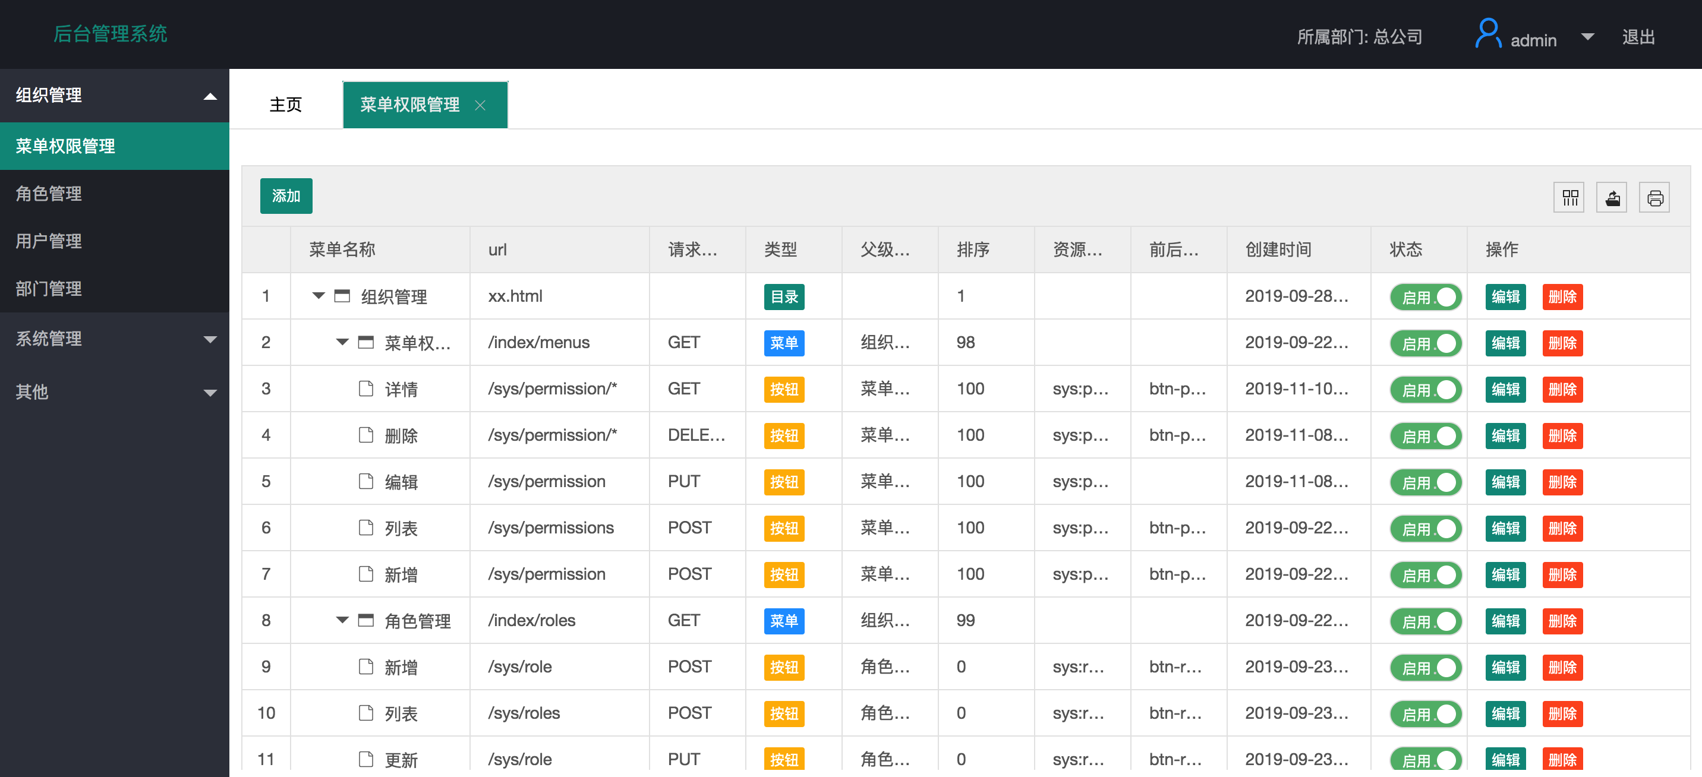
Task: Click the export table icon
Action: click(x=1612, y=198)
